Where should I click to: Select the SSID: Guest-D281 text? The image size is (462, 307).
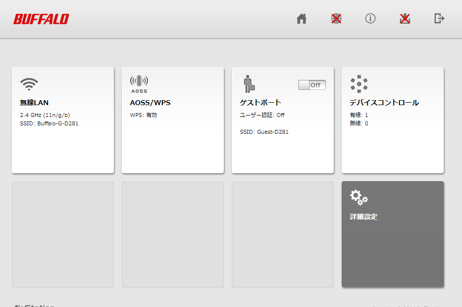pos(264,132)
